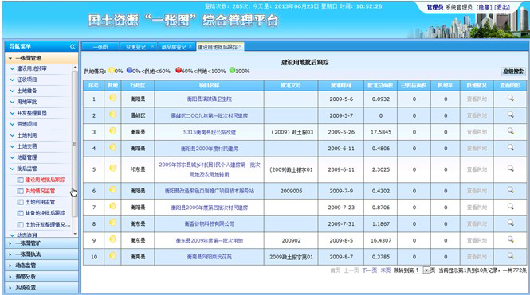Close the 变更登记 tab via its x
The image size is (530, 295).
point(152,46)
